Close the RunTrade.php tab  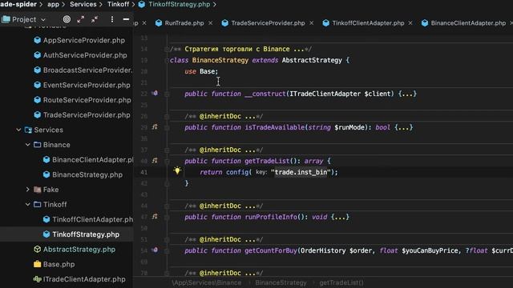pos(210,23)
